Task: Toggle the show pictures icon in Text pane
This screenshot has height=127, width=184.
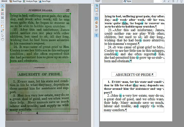Action: [96, 6]
